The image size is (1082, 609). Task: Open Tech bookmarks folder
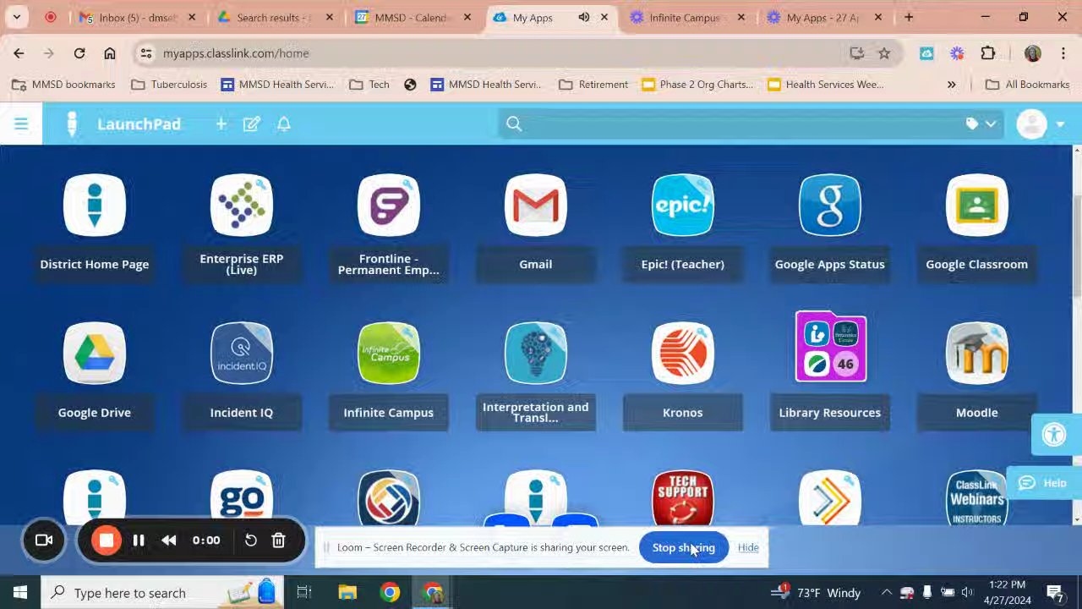pos(369,85)
